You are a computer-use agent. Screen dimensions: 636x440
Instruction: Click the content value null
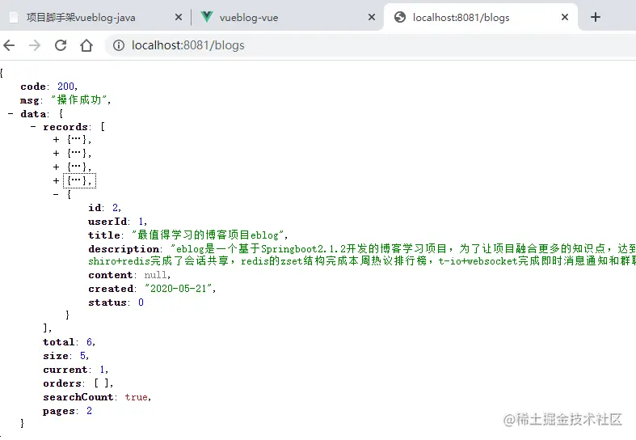click(x=155, y=275)
